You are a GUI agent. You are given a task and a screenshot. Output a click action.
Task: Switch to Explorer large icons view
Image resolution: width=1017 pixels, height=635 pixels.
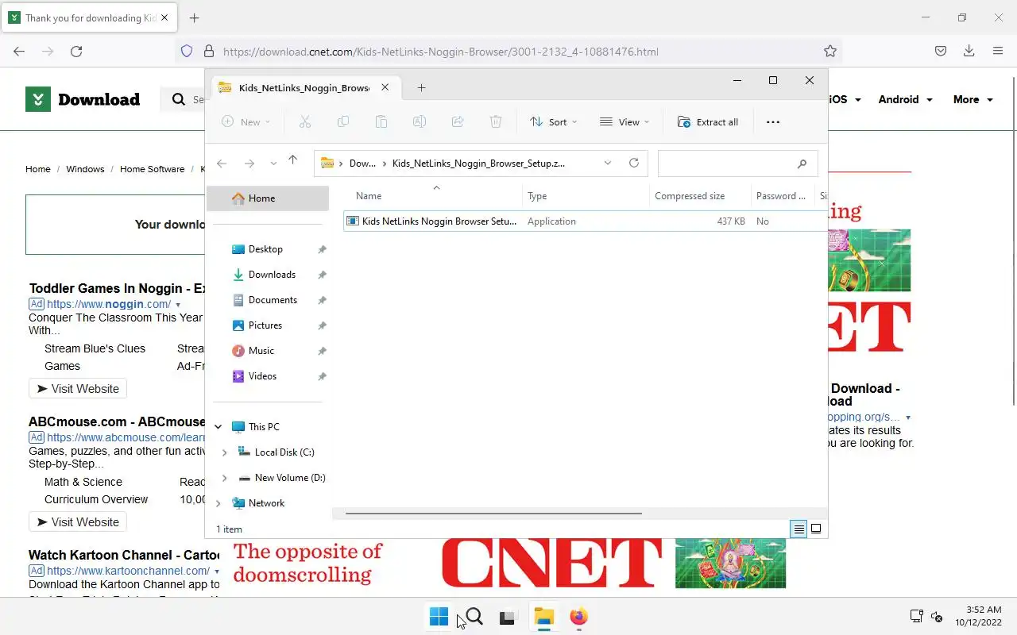point(816,529)
